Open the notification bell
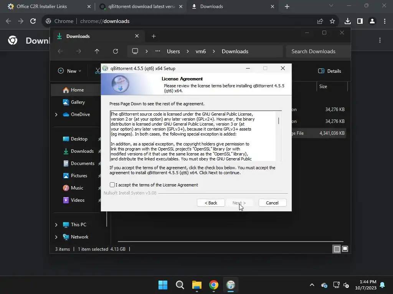This screenshot has height=294, width=393. tap(383, 285)
